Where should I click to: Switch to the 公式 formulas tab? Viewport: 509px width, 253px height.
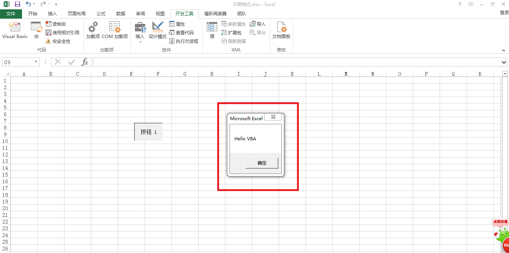[x=101, y=14]
